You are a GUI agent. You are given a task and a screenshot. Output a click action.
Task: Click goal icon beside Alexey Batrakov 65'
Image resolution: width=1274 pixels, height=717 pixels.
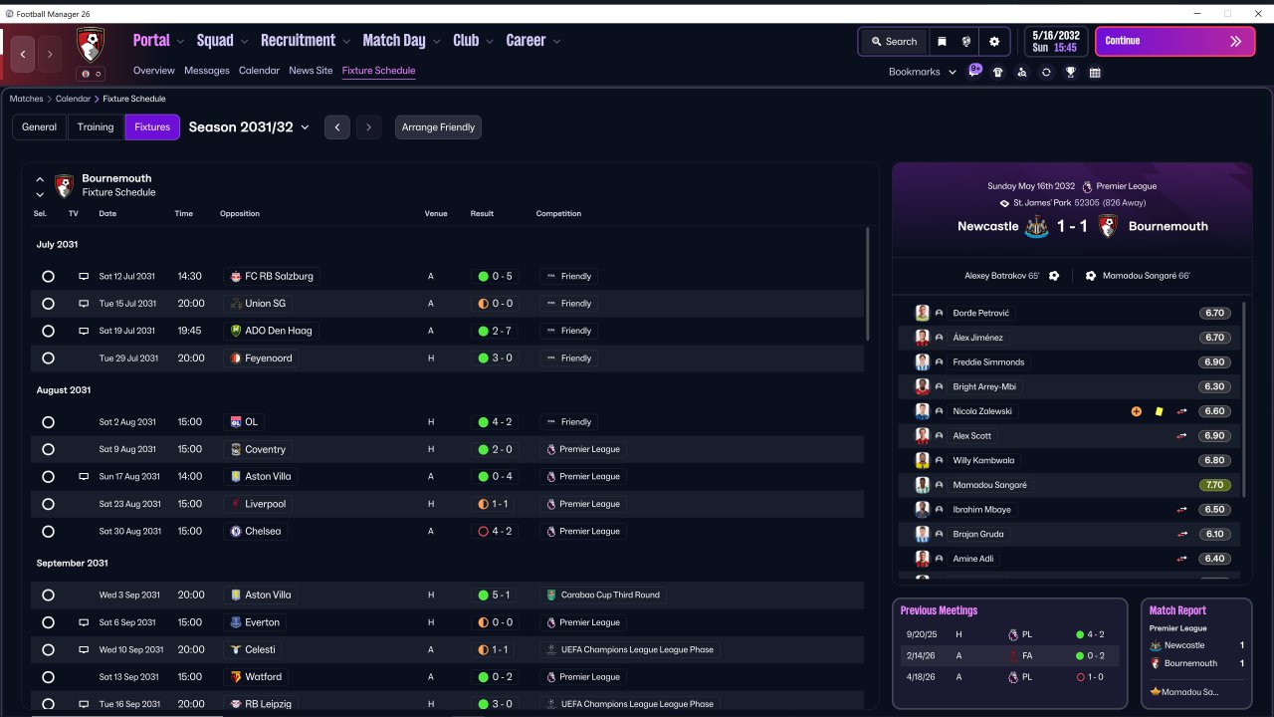click(1054, 276)
